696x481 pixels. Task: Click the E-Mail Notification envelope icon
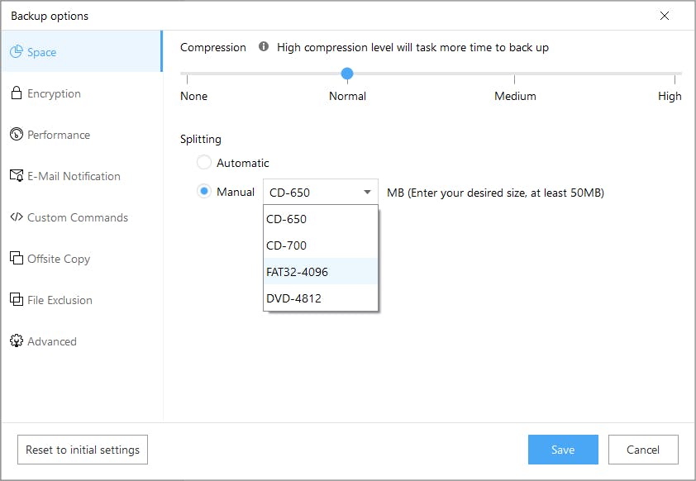[16, 176]
